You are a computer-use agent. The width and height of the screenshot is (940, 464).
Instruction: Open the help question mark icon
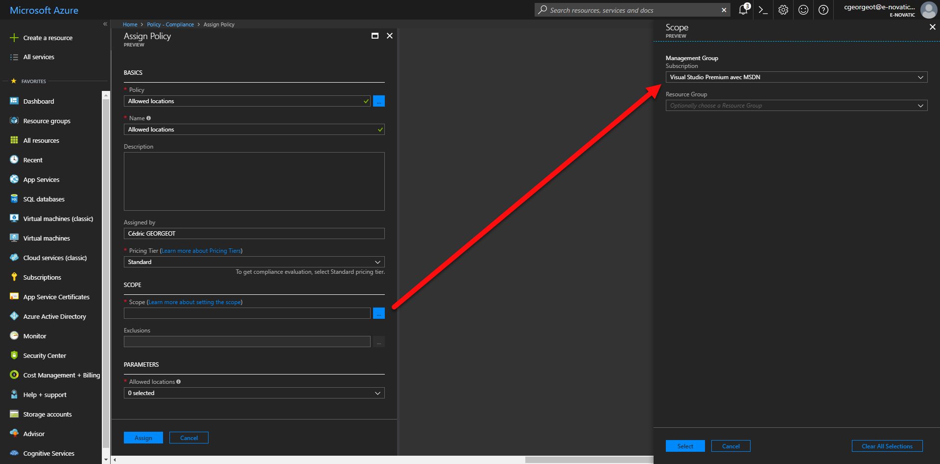tap(823, 10)
